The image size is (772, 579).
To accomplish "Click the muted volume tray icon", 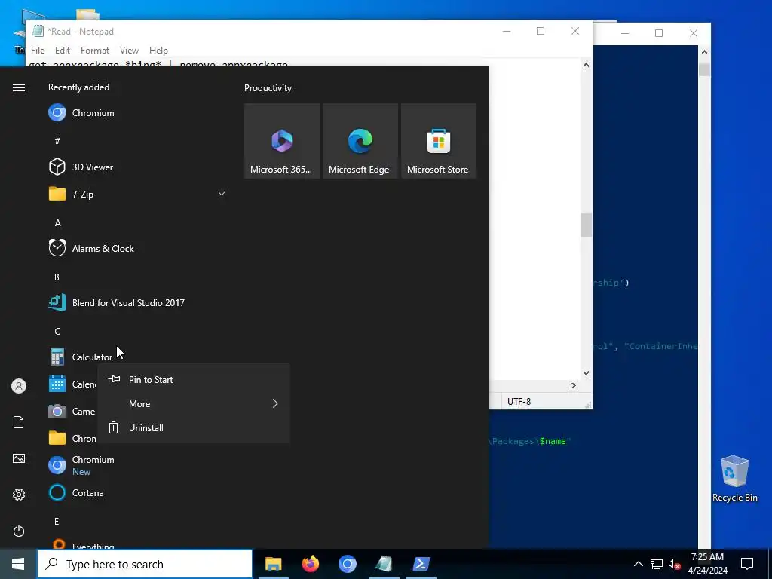I will (x=675, y=564).
